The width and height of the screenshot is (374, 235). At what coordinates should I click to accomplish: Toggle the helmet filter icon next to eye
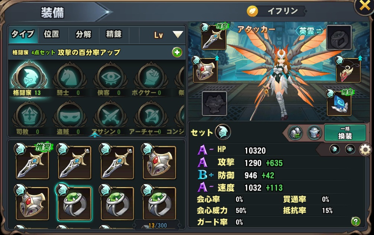[335, 149]
